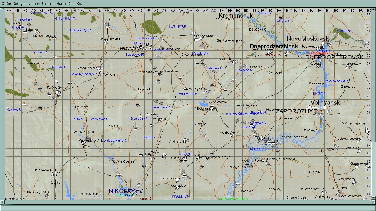
Task: Click the NIKOLAYEV city label
Action: (x=126, y=191)
